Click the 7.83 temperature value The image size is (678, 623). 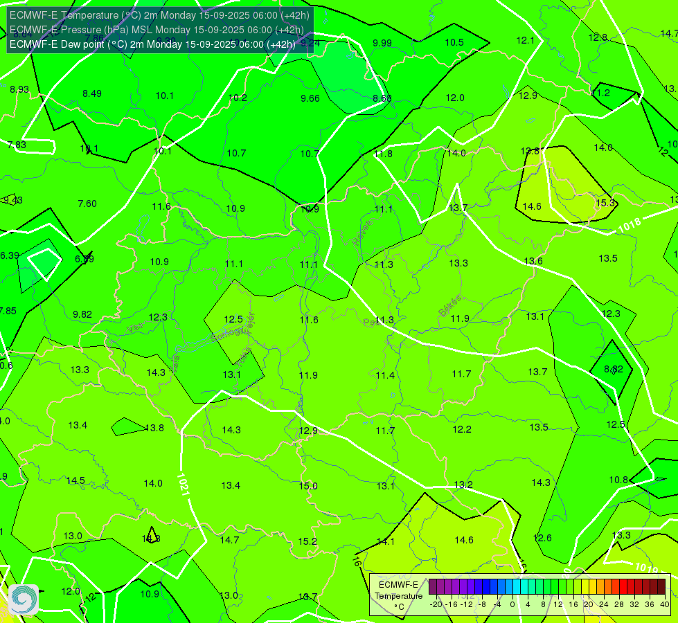tap(17, 145)
